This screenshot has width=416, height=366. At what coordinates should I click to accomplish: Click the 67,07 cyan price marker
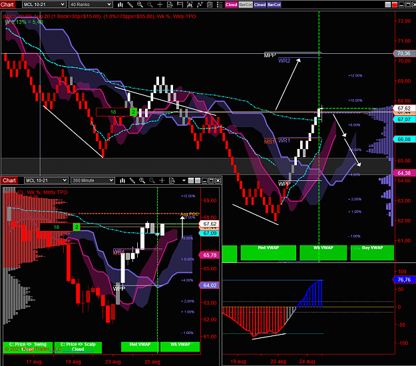pos(404,120)
